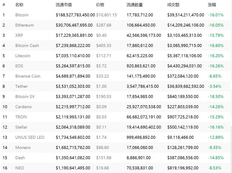Viewport: 232px width, 173px height.
Task: Click the Binance Coin name
Action: pos(28,76)
